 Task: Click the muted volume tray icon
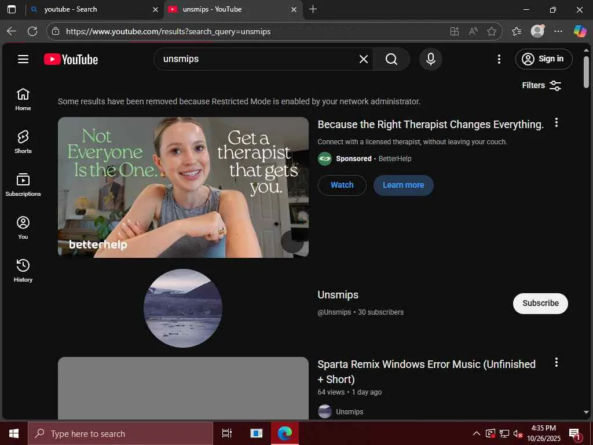(x=518, y=433)
